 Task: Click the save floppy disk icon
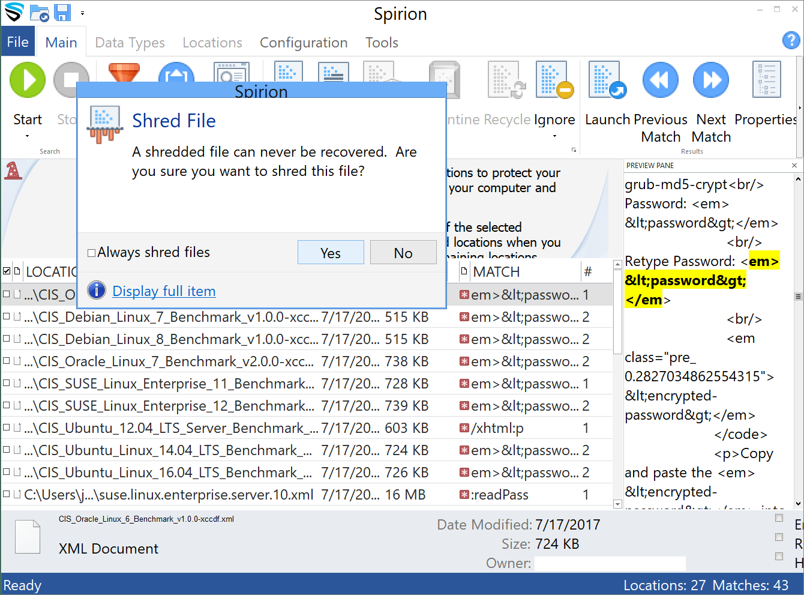click(x=62, y=12)
